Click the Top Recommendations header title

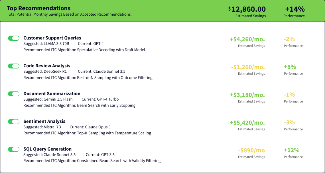(38, 8)
